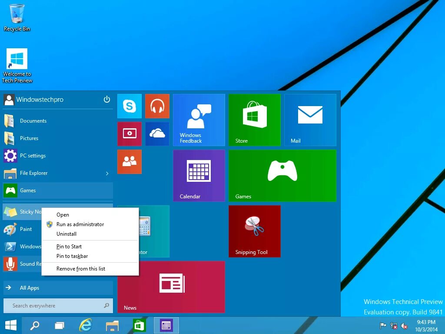Screen dimensions: 445x334
Task: Open Task View on the taskbar
Action: [60, 325]
